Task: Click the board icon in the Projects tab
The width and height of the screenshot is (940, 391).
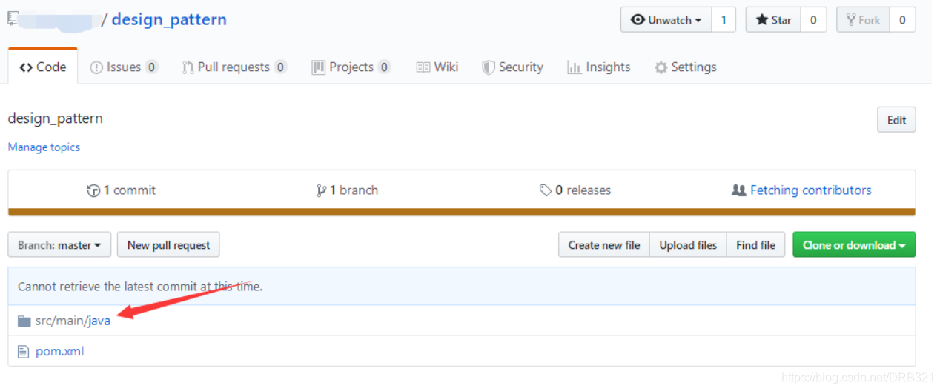Action: [x=318, y=67]
